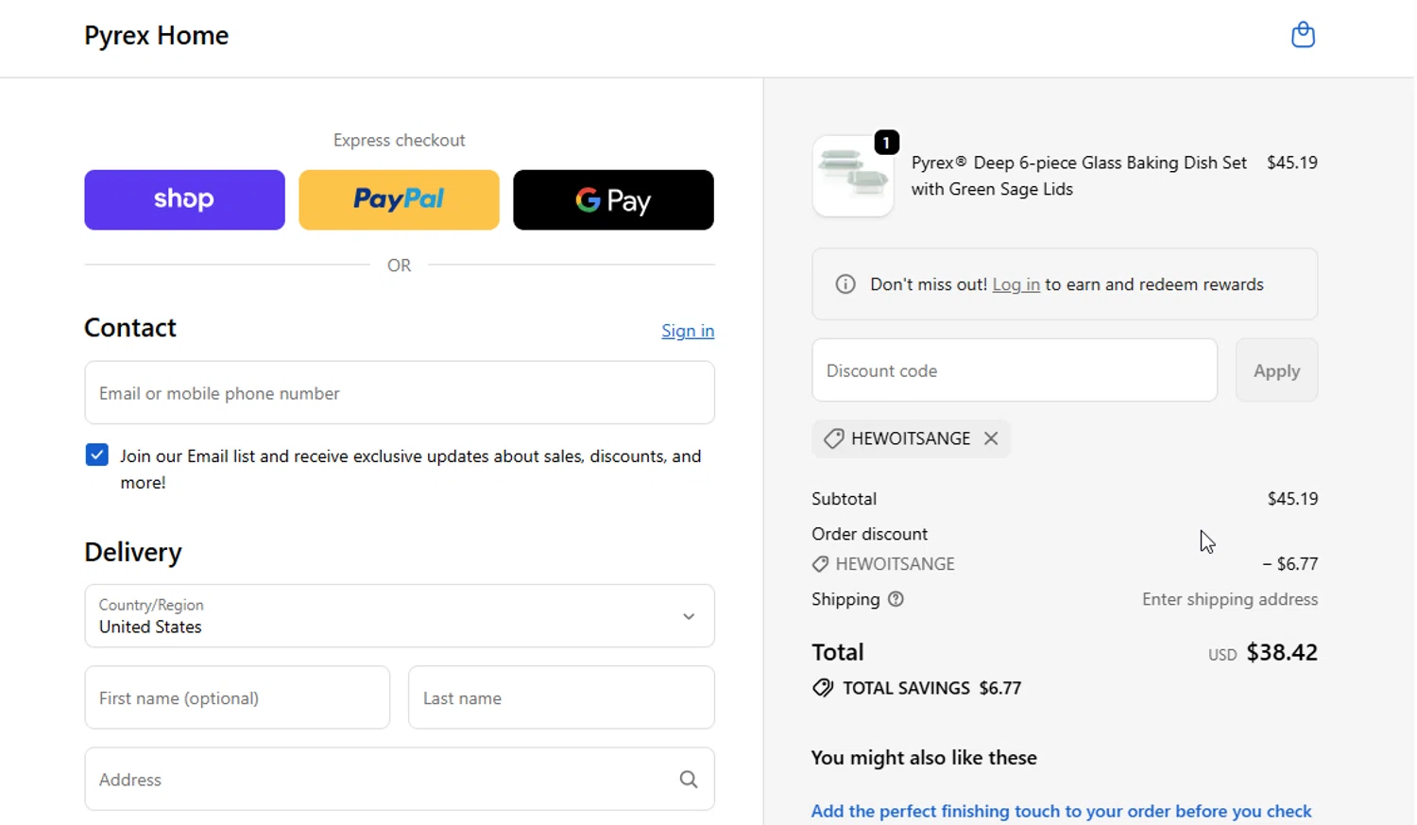Focus the First name (optional) field
The image size is (1417, 825).
(x=237, y=698)
